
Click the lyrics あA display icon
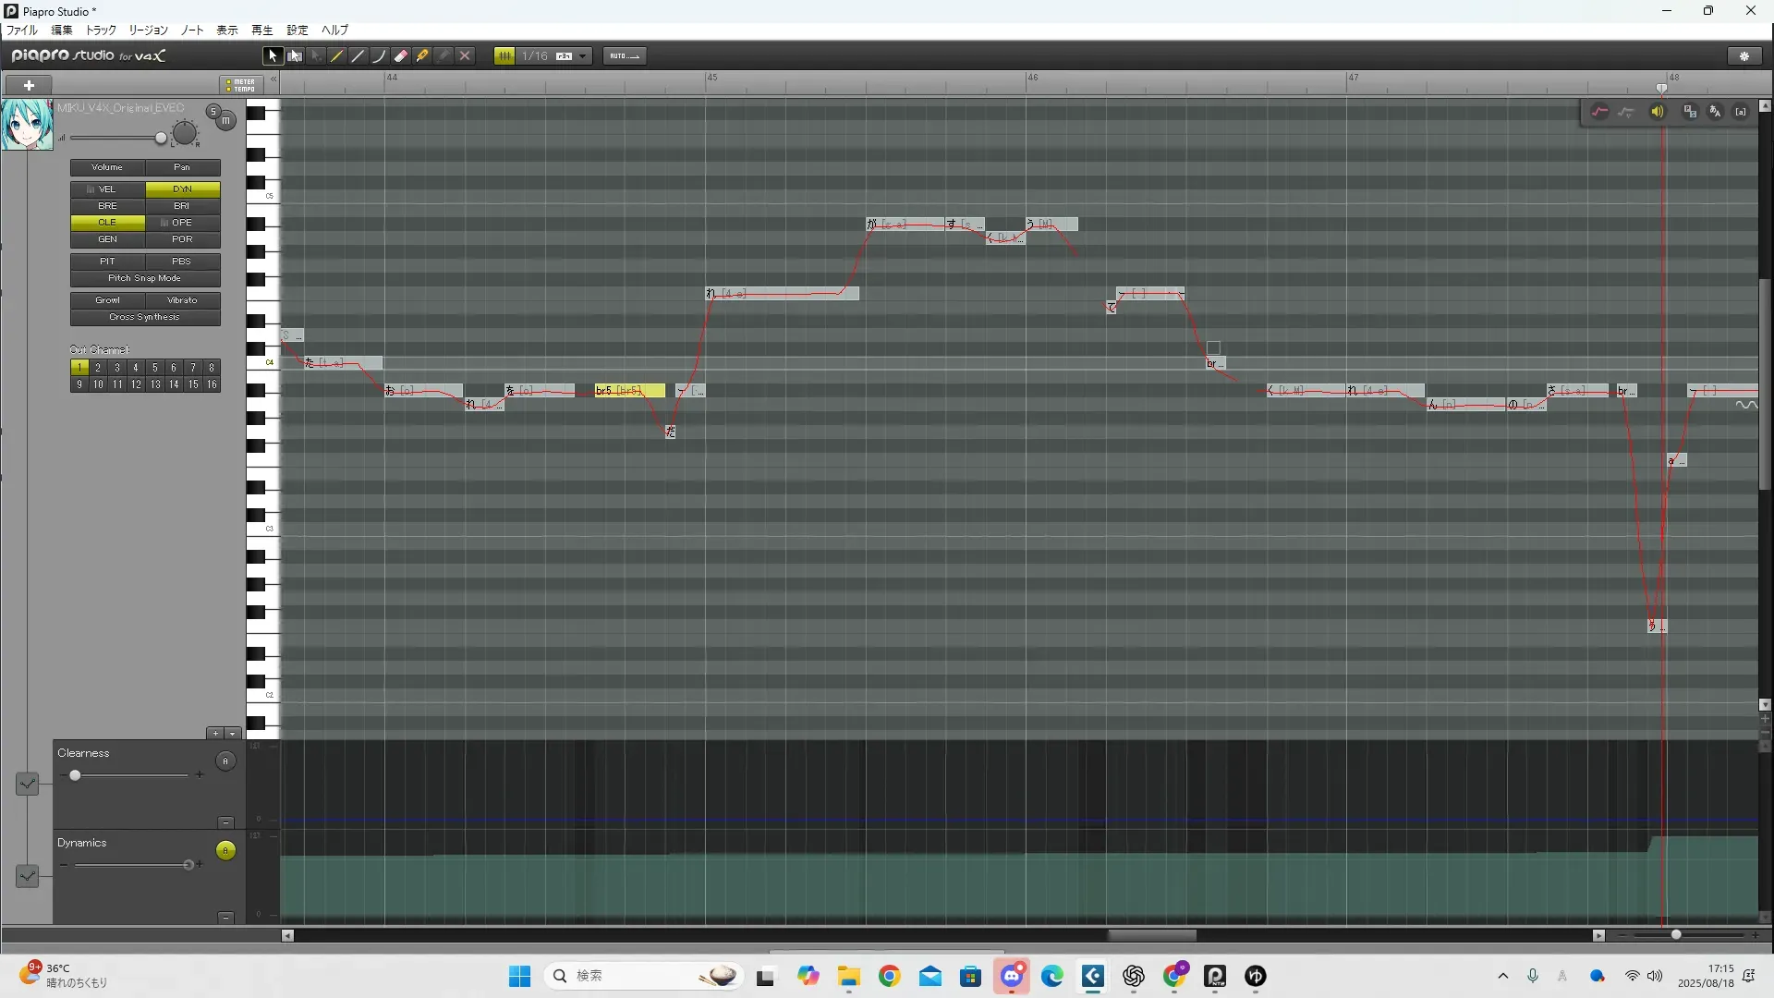point(1715,112)
